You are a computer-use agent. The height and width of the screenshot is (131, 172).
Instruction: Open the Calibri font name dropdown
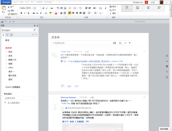32,8
